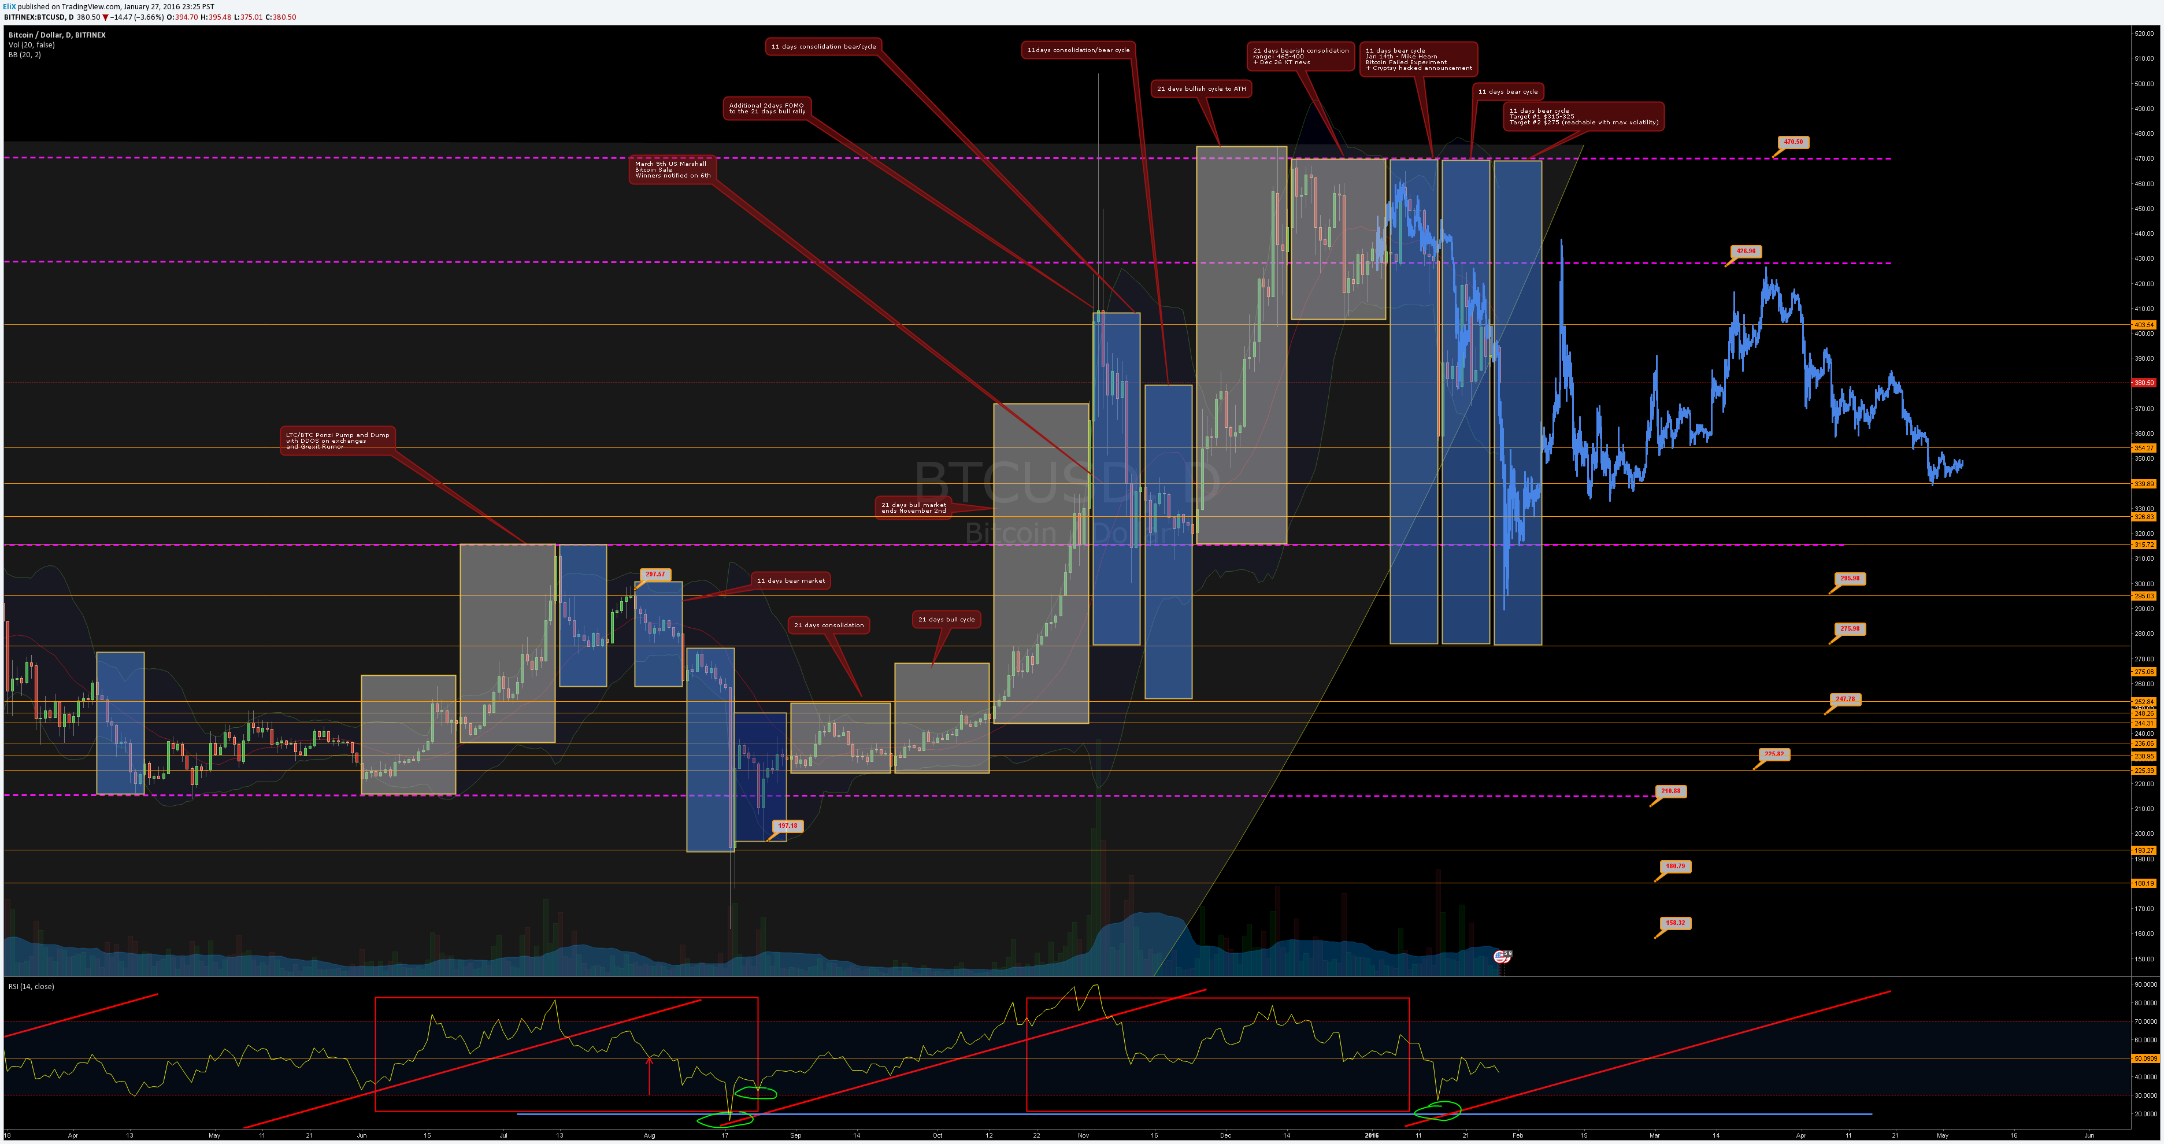This screenshot has width=2164, height=1144.
Task: Click the 2016 label on time axis
Action: pyautogui.click(x=1372, y=1135)
